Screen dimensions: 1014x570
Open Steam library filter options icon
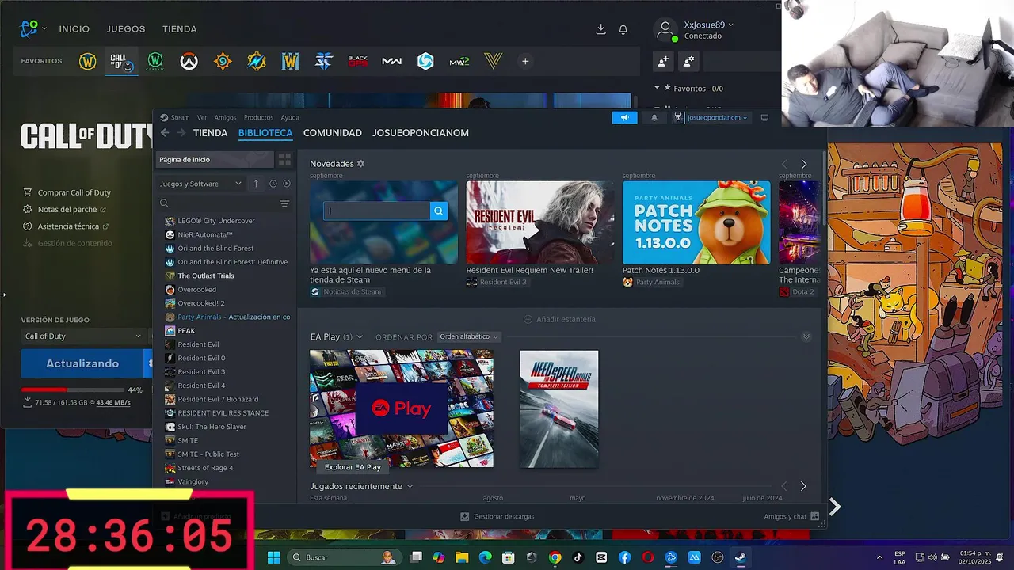284,203
